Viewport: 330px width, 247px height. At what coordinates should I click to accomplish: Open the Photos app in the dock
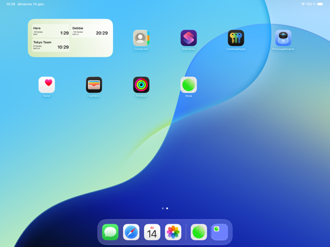(x=173, y=232)
